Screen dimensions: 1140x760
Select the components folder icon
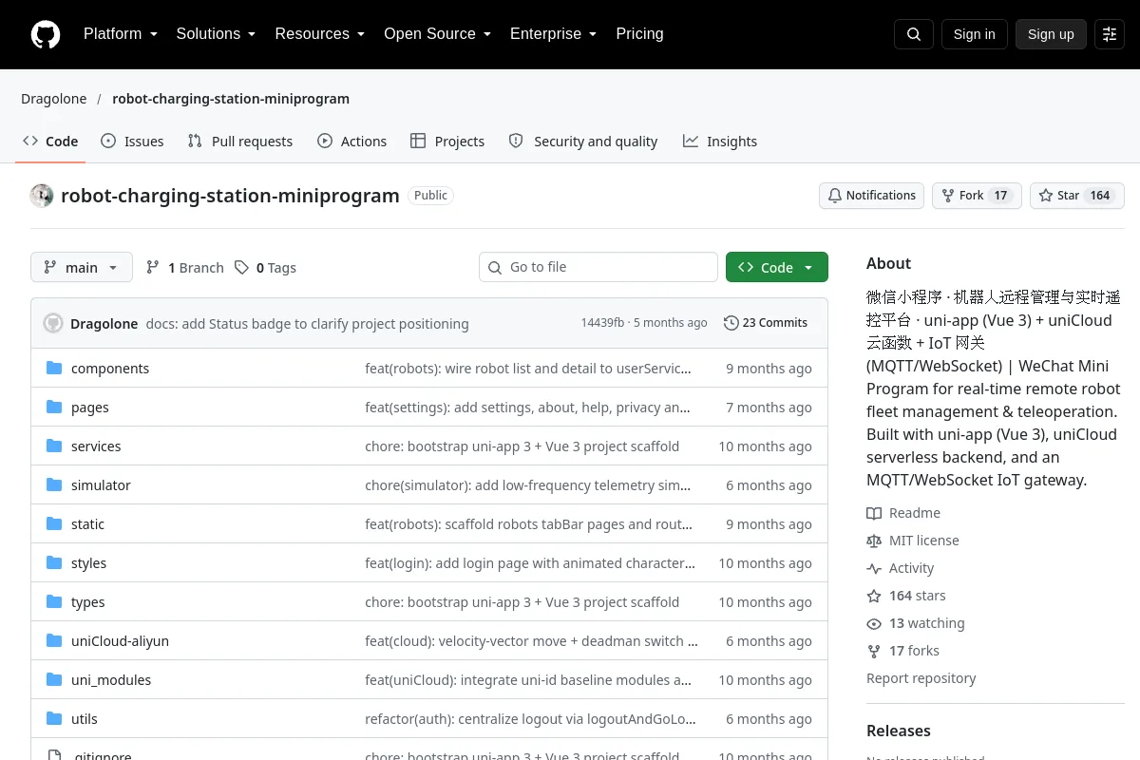pyautogui.click(x=54, y=368)
